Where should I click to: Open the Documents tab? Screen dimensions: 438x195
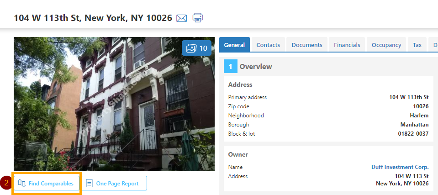pyautogui.click(x=307, y=45)
